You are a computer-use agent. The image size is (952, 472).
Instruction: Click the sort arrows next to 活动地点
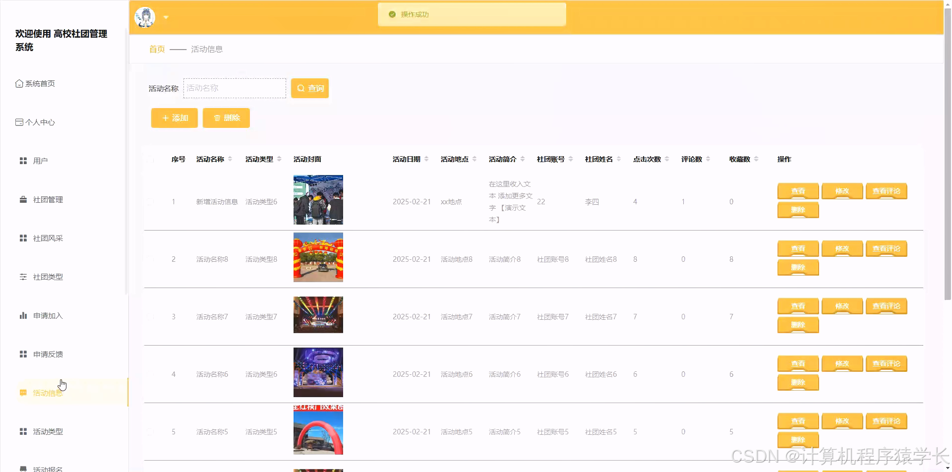click(x=475, y=159)
